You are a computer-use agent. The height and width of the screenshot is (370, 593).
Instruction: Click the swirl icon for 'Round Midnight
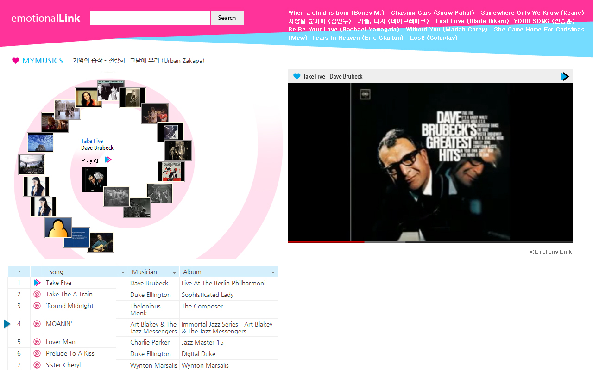37,306
